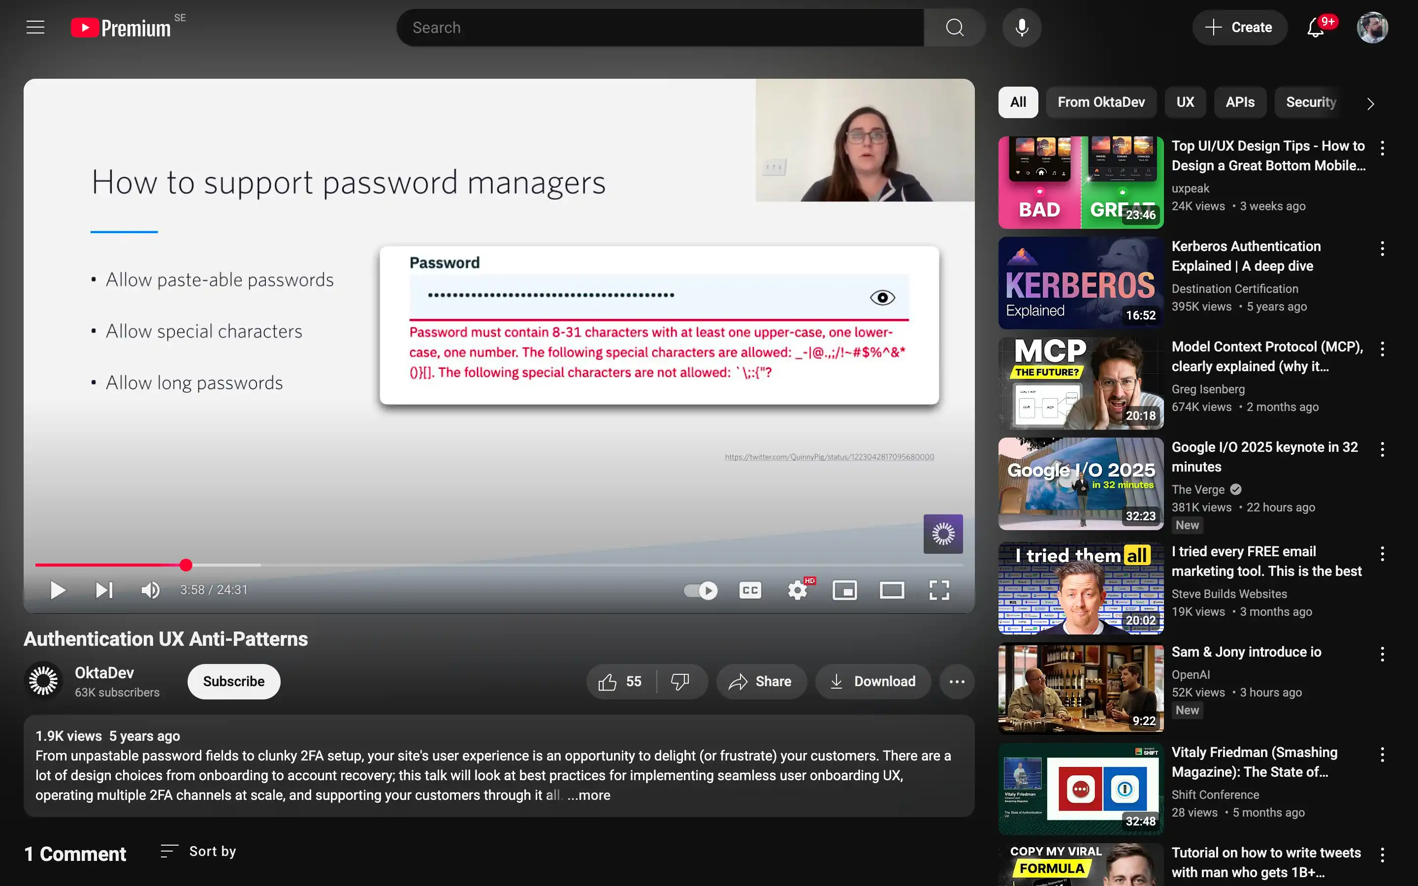The width and height of the screenshot is (1418, 886).
Task: Open Google I/O 2025 keynote title
Action: tap(1264, 457)
